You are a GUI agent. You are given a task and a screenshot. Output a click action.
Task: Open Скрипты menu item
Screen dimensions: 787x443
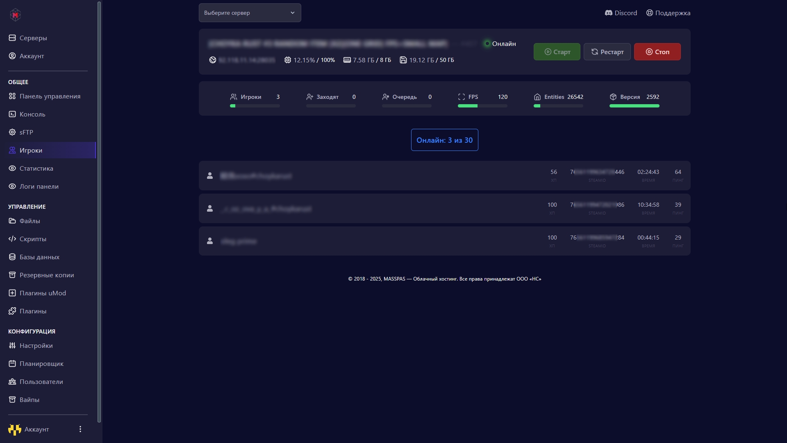33,239
